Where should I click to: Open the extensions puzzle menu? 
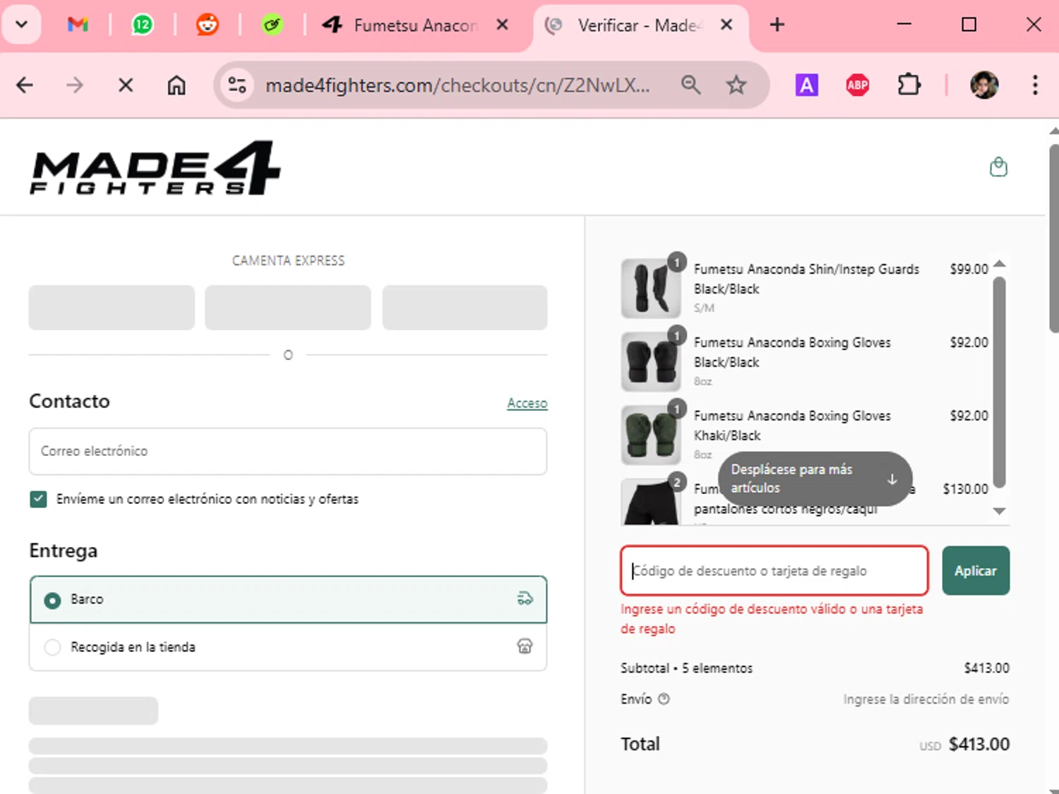tap(909, 85)
